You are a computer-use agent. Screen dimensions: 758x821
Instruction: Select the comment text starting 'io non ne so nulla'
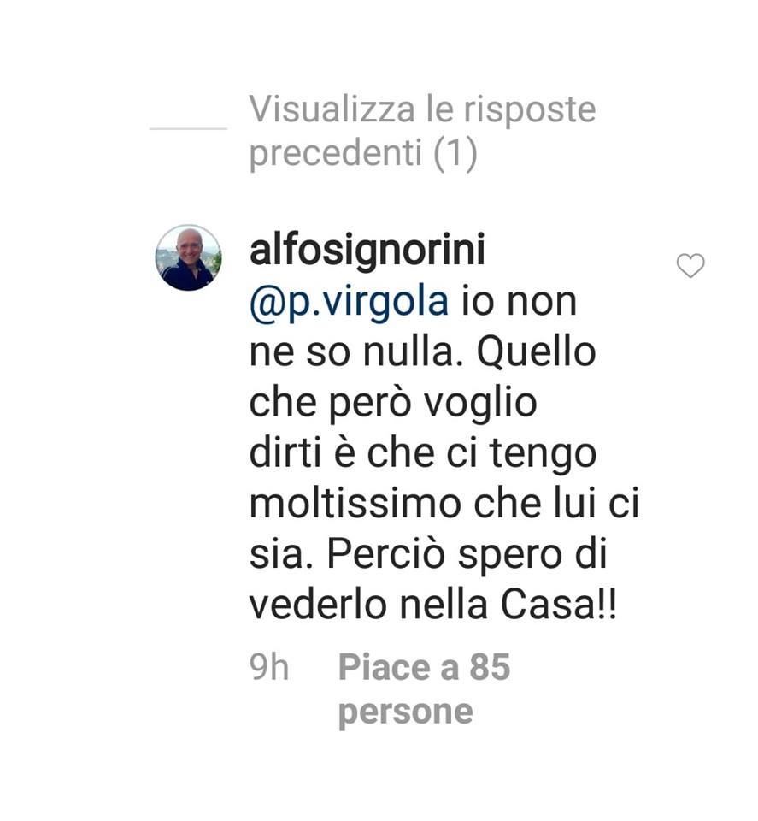tap(444, 453)
